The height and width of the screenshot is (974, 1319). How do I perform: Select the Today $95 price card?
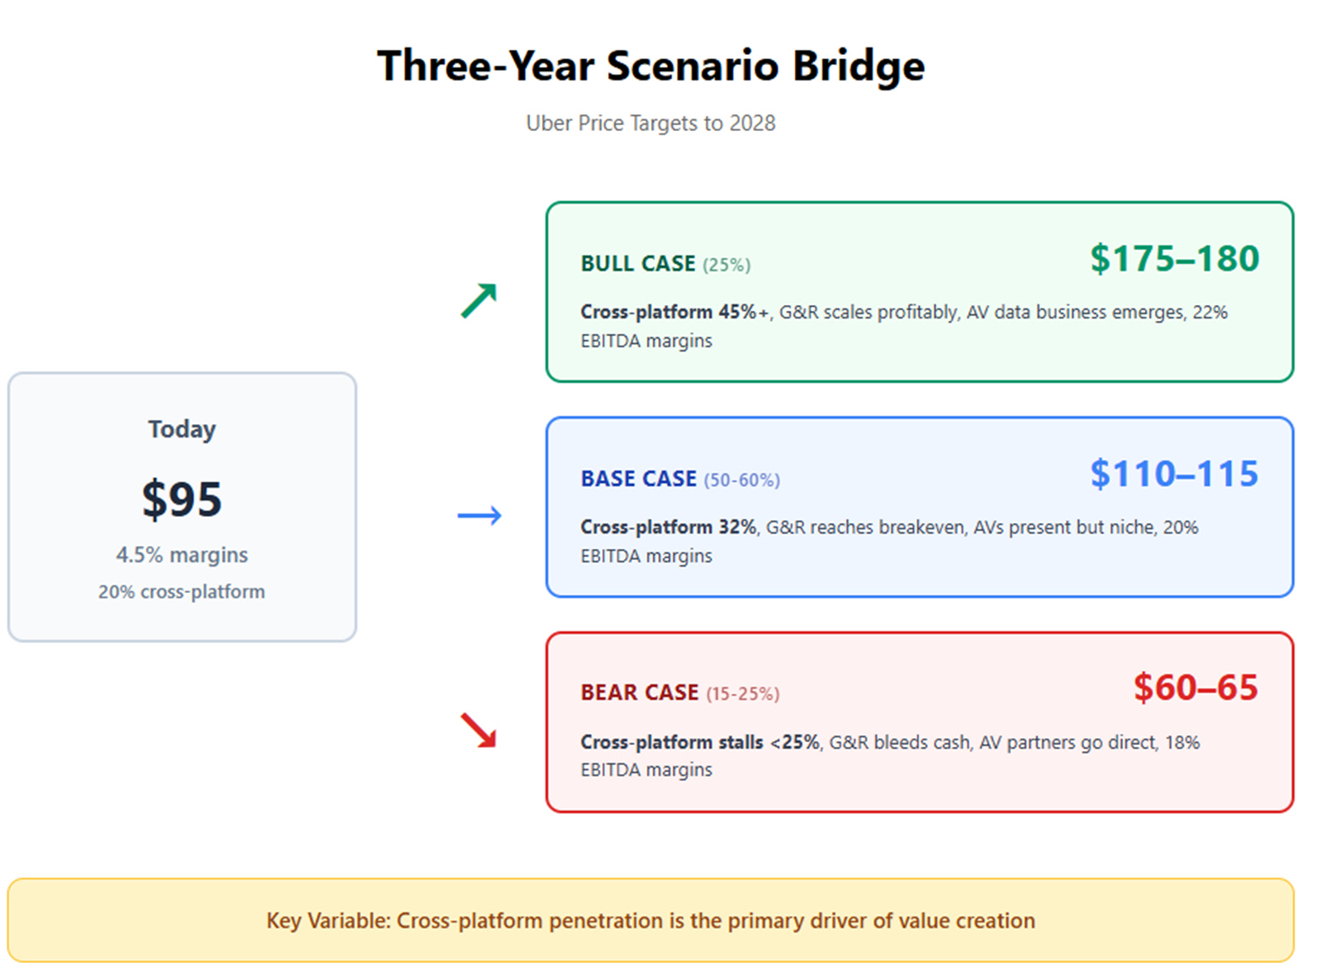(x=182, y=507)
